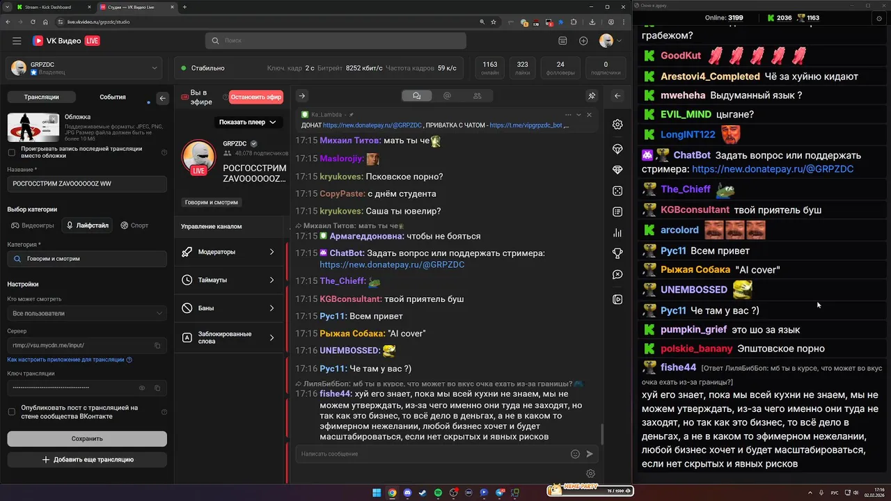Viewport: 891px width, 501px height.
Task: Click the trophy icon in right sidebar
Action: 617,253
